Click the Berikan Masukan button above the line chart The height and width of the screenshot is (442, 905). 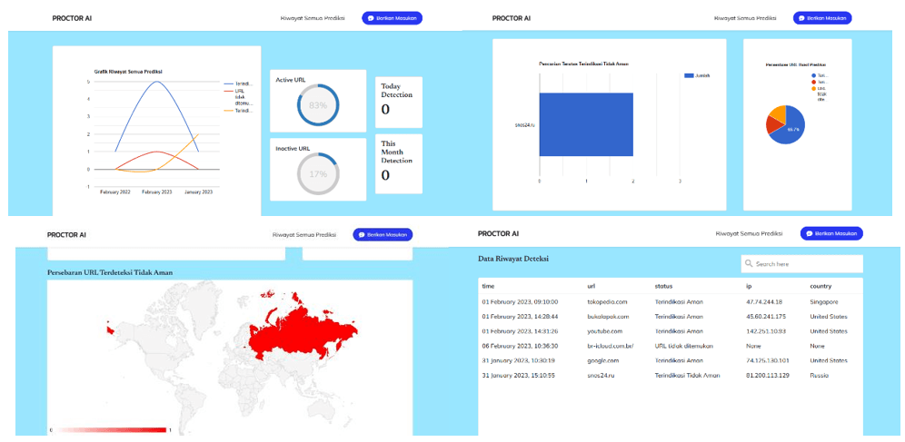click(392, 17)
